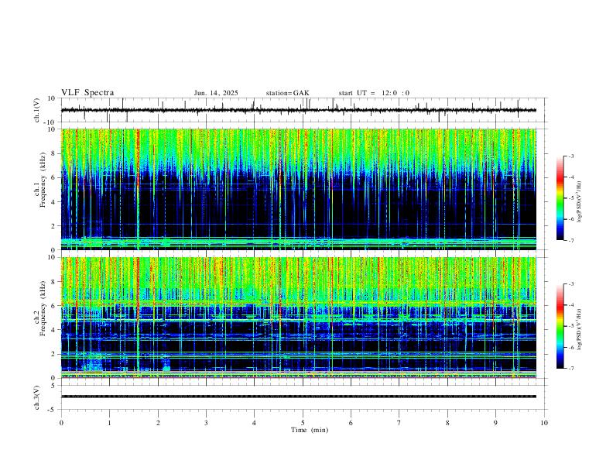This screenshot has height=474, width=613.
Task: Click time axis tick label '8'
Action: 447,423
